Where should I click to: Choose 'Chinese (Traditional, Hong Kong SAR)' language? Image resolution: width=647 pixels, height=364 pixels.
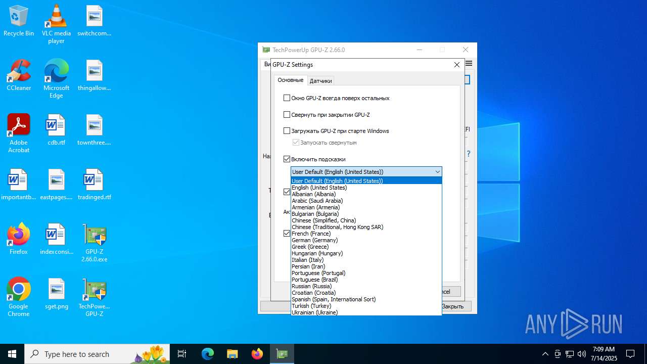366,227
